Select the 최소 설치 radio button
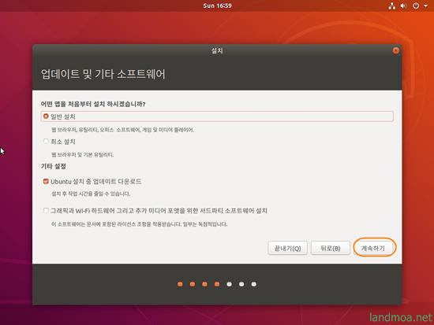434x325 pixels. click(46, 142)
